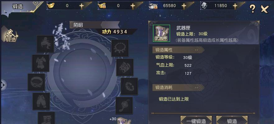Click the 一键锻造 button
This screenshot has height=124, width=274.
click(196, 120)
